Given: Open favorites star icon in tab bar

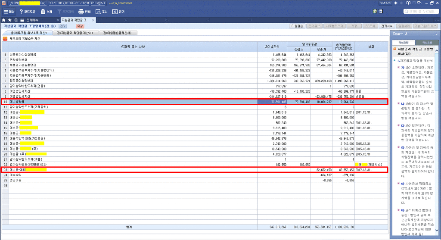Looking at the screenshot, I should [10, 20].
